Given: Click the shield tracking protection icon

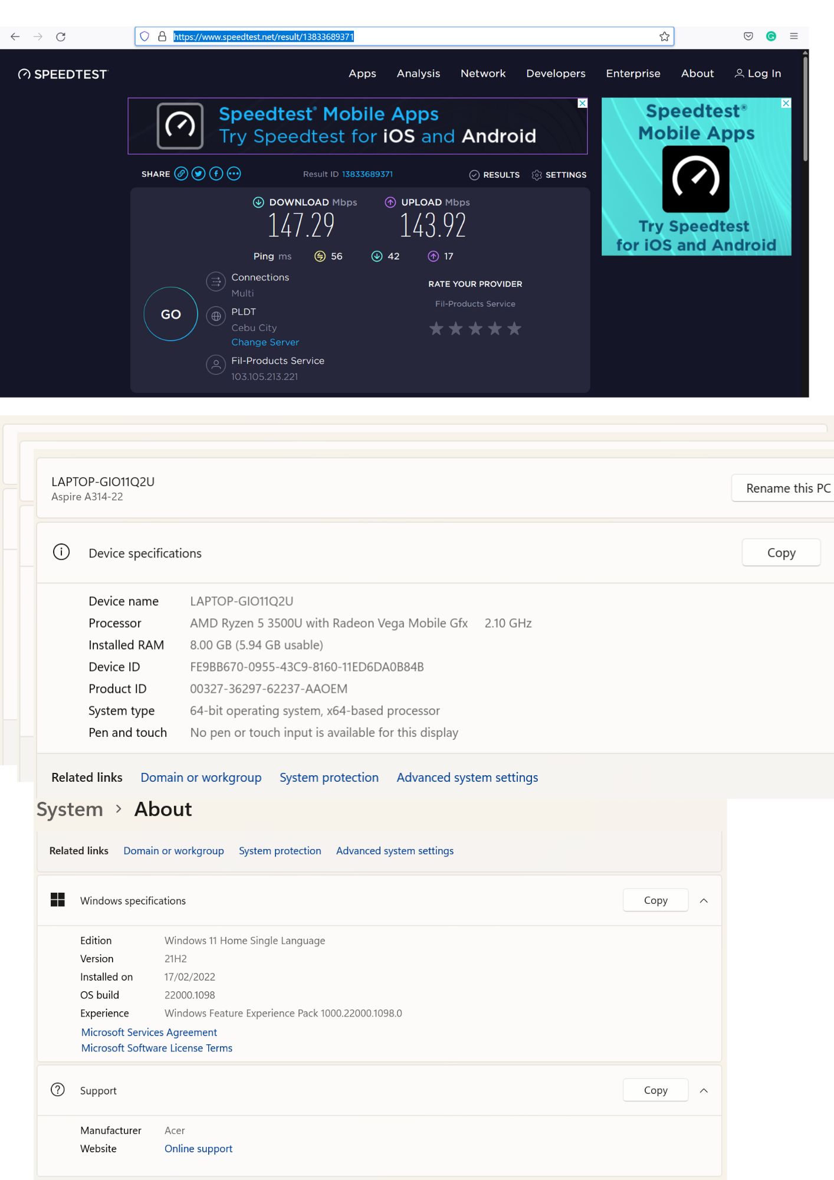Looking at the screenshot, I should [145, 37].
